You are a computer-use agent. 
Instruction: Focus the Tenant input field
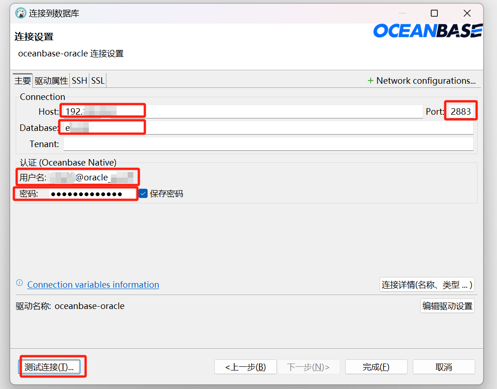pos(268,144)
